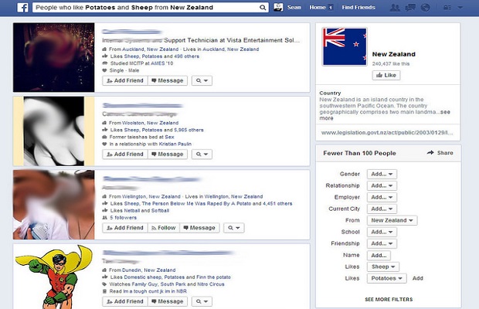Share the Fewer Than 100 People results

point(440,153)
